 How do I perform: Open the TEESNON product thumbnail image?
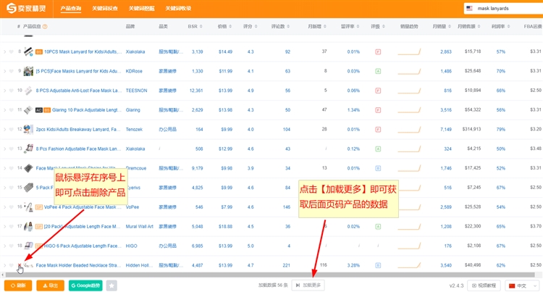(x=28, y=91)
